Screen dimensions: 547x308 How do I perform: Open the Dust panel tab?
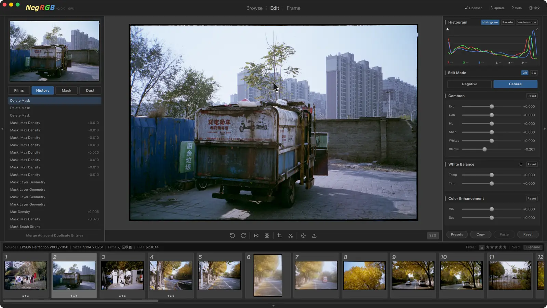coord(90,90)
